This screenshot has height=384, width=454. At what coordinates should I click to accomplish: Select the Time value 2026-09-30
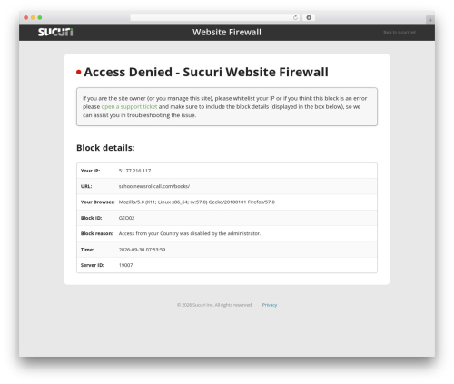tap(142, 250)
